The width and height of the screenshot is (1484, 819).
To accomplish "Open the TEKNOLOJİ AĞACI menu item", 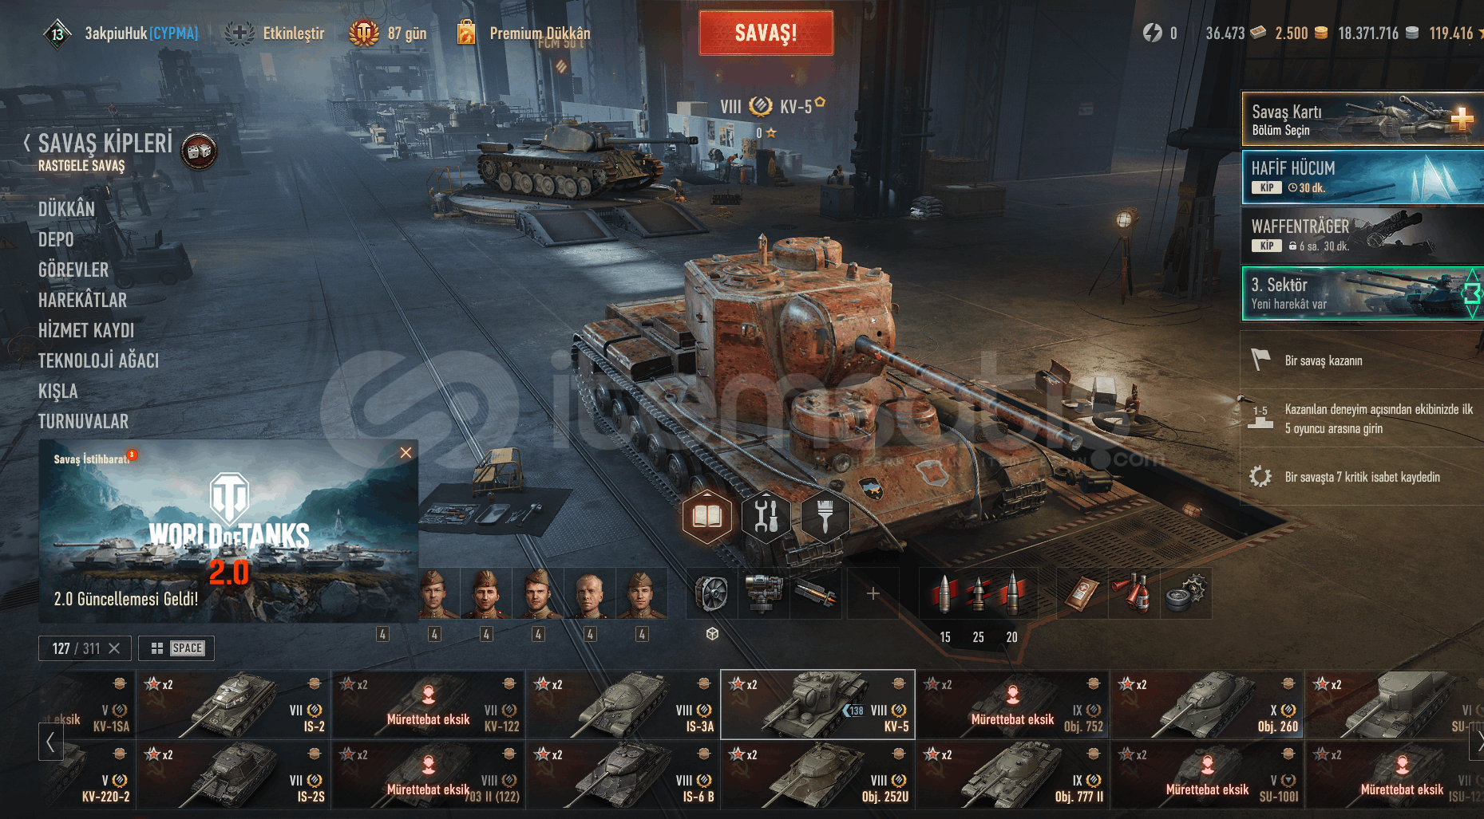I will tap(98, 360).
